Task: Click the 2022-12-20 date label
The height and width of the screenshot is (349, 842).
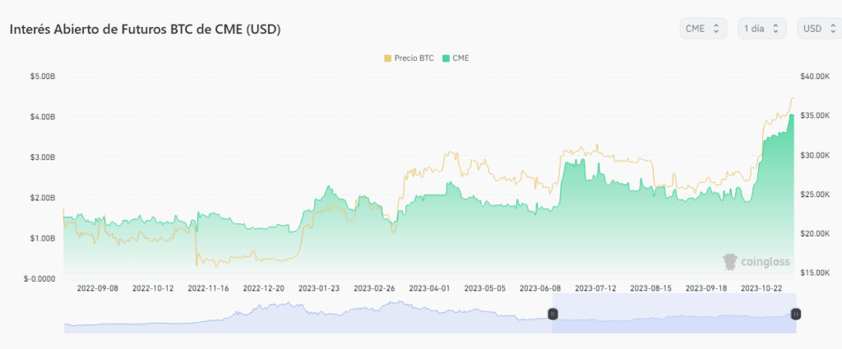Action: point(264,288)
